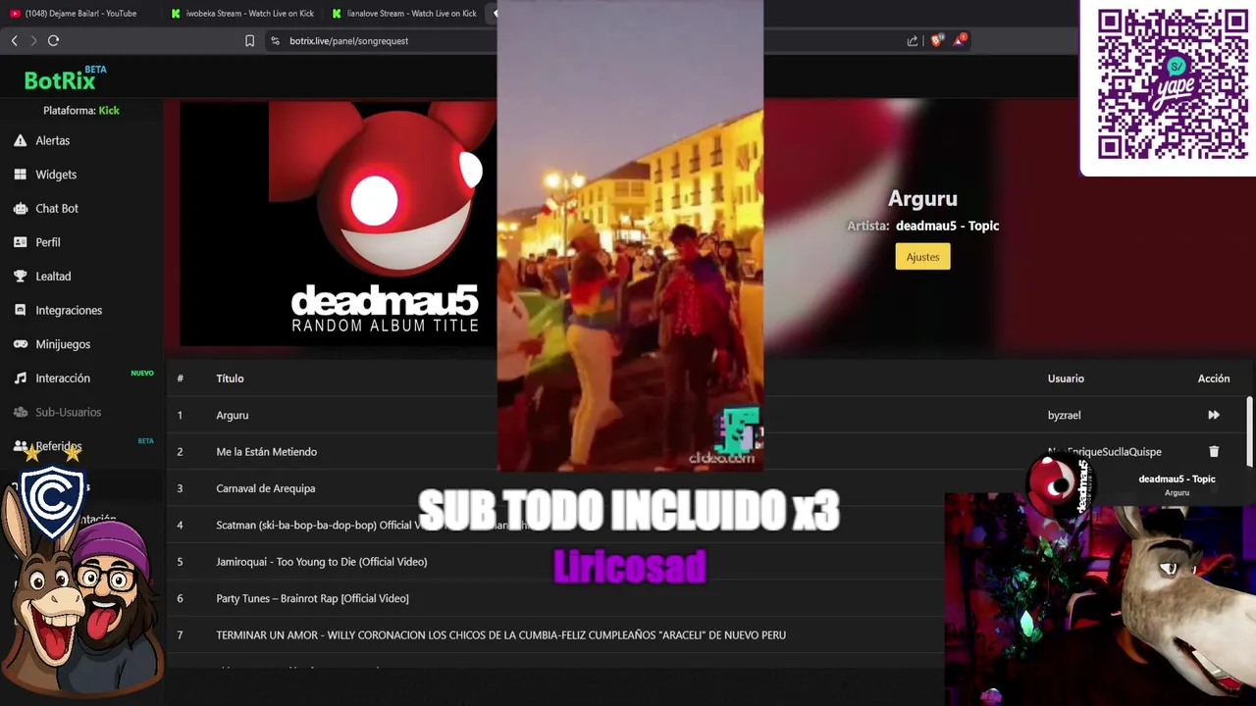Click the Integraciones icon in sidebar
The height and width of the screenshot is (706, 1256).
[x=20, y=310]
